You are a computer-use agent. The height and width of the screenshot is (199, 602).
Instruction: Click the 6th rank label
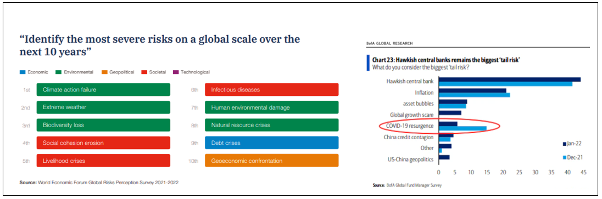[x=194, y=90]
